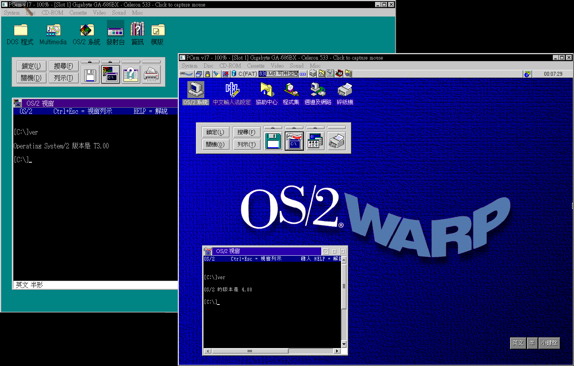Select the 協助中心 desktop icon
Image resolution: width=574 pixels, height=366 pixels.
267,94
